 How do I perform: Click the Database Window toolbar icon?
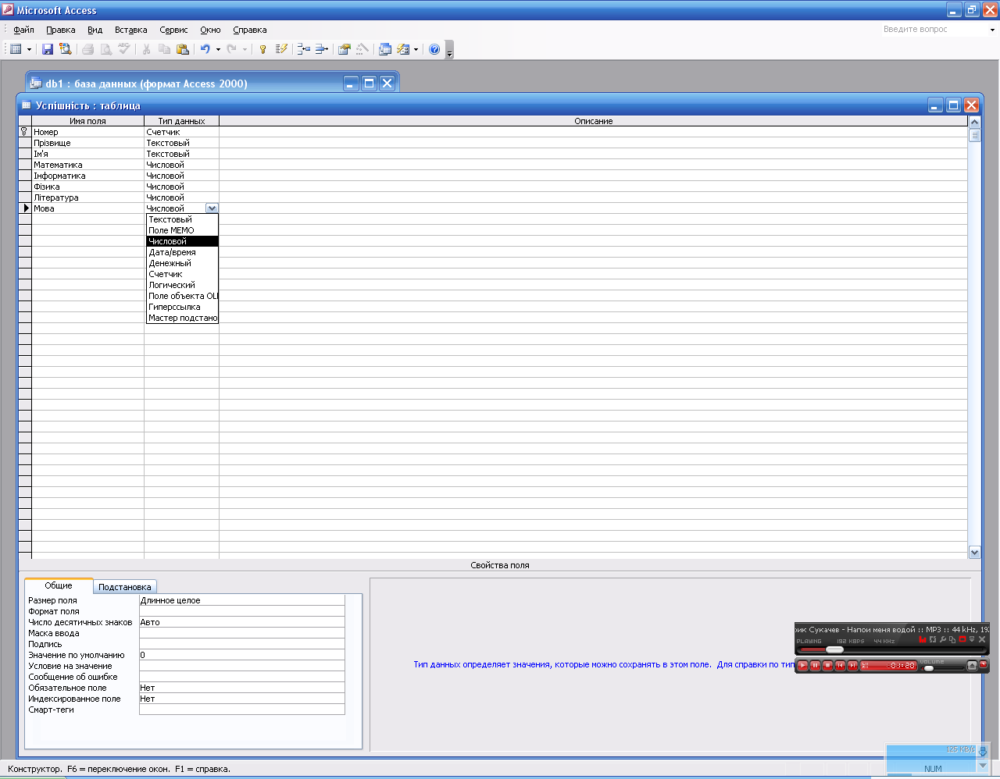coord(384,49)
